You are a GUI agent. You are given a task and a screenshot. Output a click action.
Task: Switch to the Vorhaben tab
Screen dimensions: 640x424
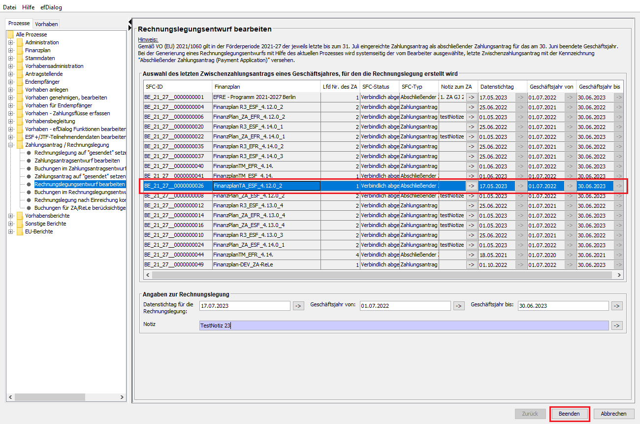point(46,24)
